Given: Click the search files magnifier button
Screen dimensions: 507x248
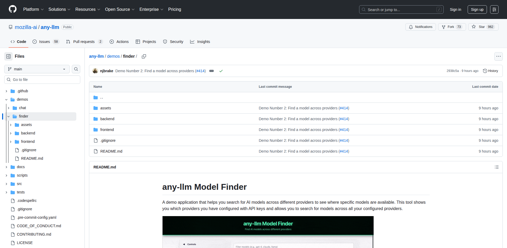Looking at the screenshot, I should (76, 69).
